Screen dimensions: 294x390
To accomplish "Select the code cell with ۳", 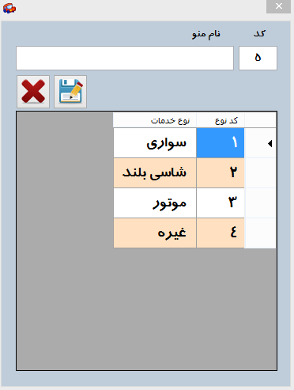I will (x=220, y=203).
